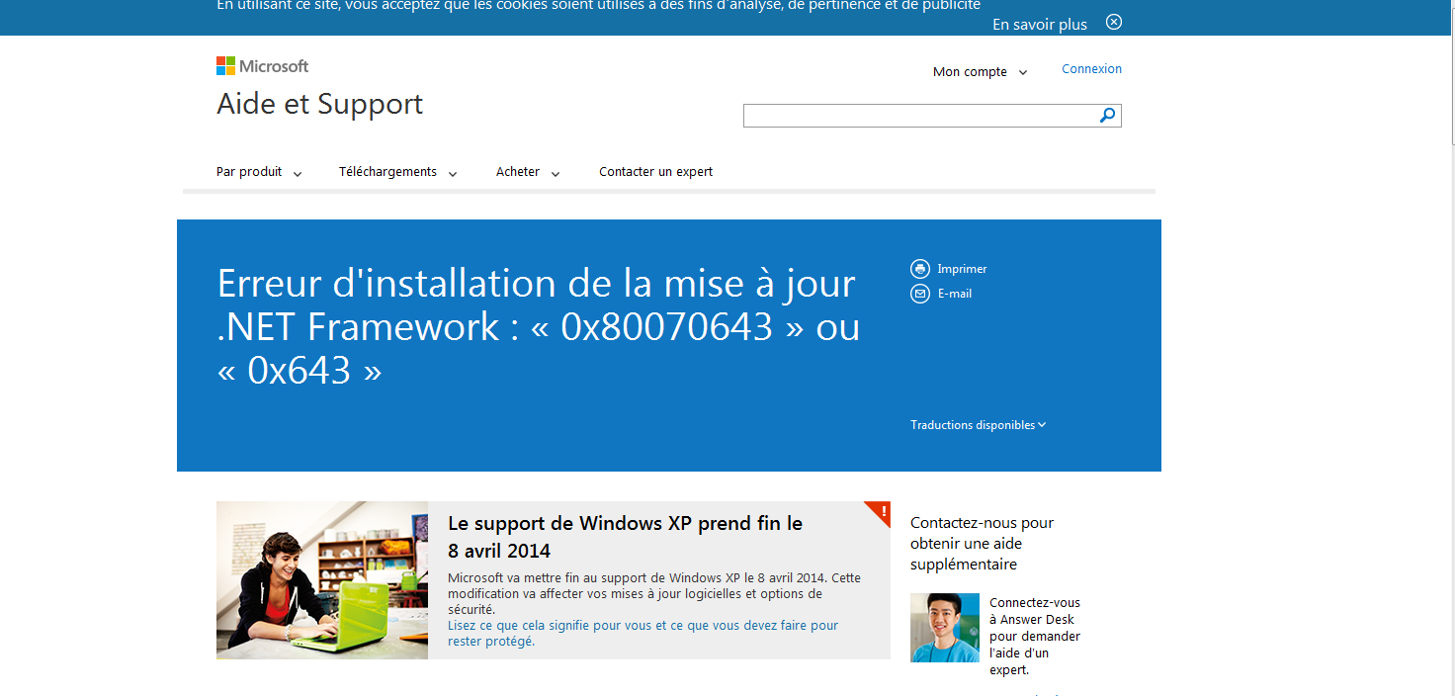Open the Lisez ce que cela signifie link
This screenshot has width=1455, height=696.
point(642,633)
